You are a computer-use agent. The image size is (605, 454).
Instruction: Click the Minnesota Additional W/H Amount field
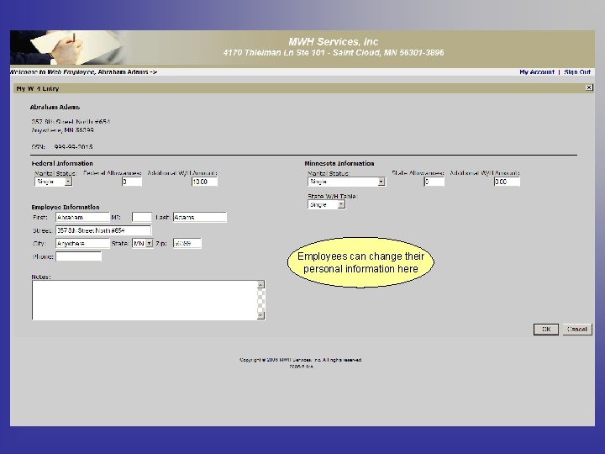[x=507, y=182]
